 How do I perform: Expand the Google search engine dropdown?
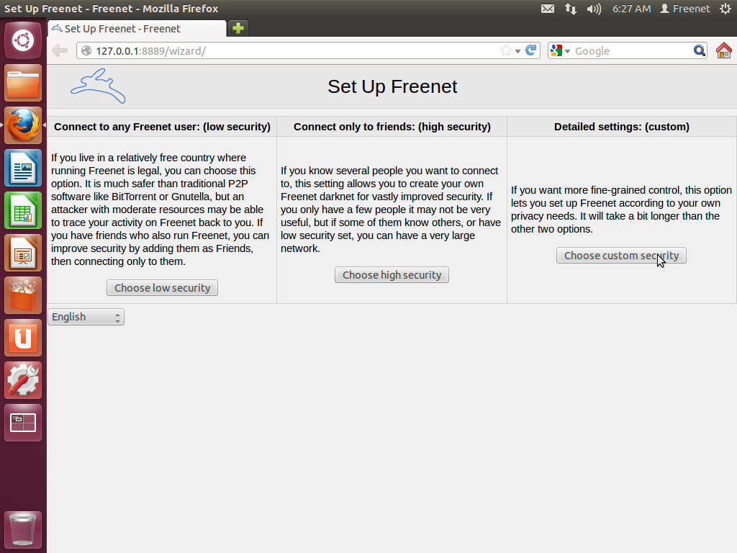coord(566,50)
